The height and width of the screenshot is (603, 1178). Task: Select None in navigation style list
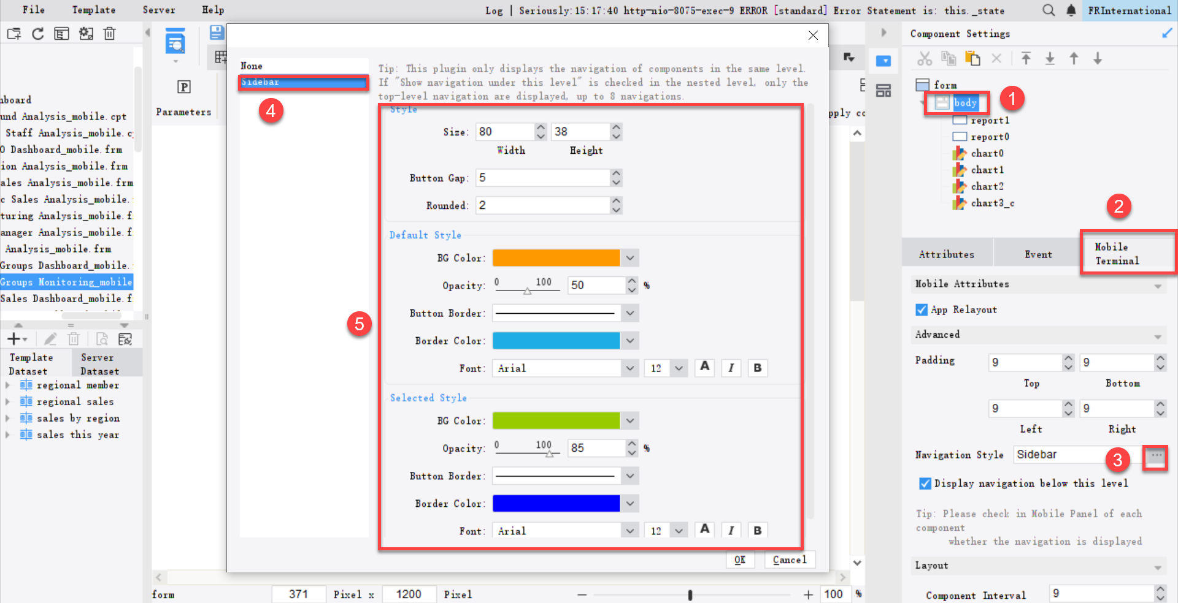click(251, 66)
